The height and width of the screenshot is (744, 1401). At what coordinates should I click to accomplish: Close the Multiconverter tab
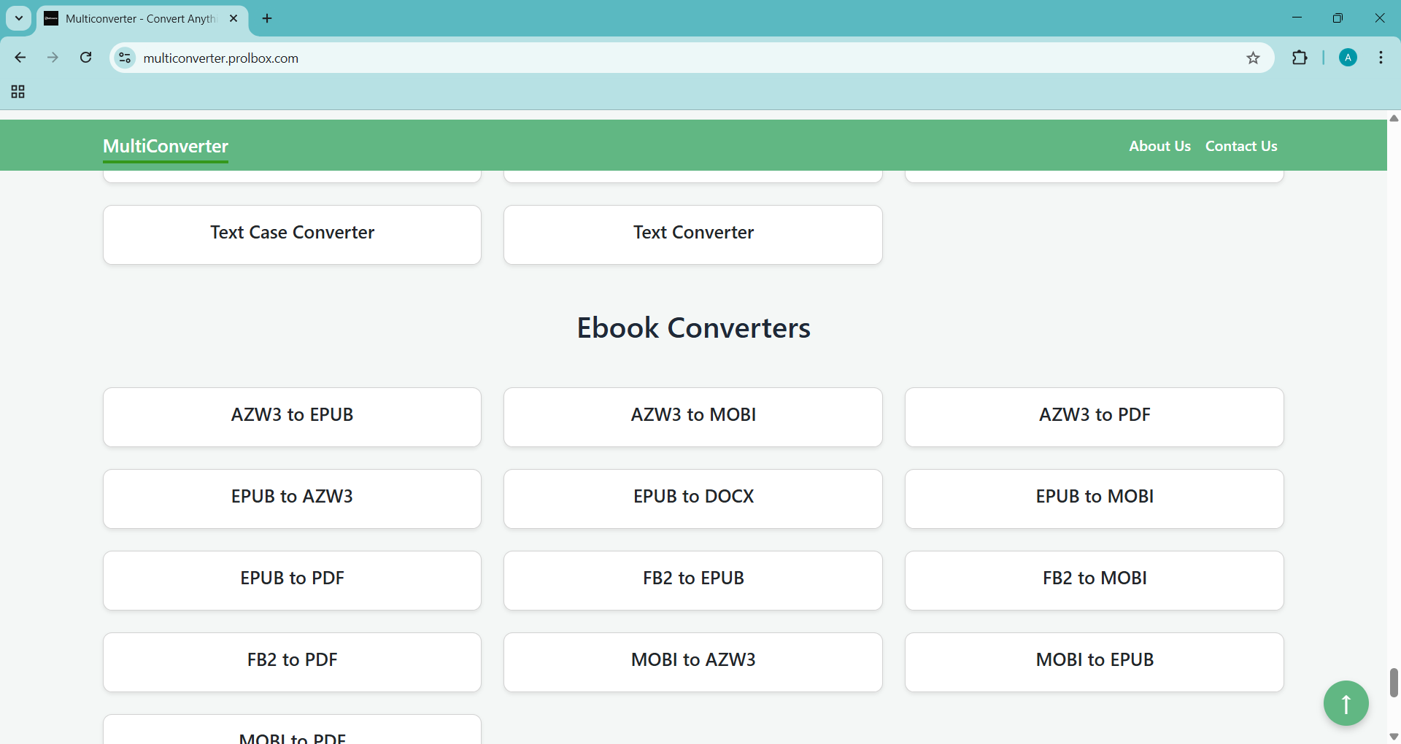coord(233,19)
